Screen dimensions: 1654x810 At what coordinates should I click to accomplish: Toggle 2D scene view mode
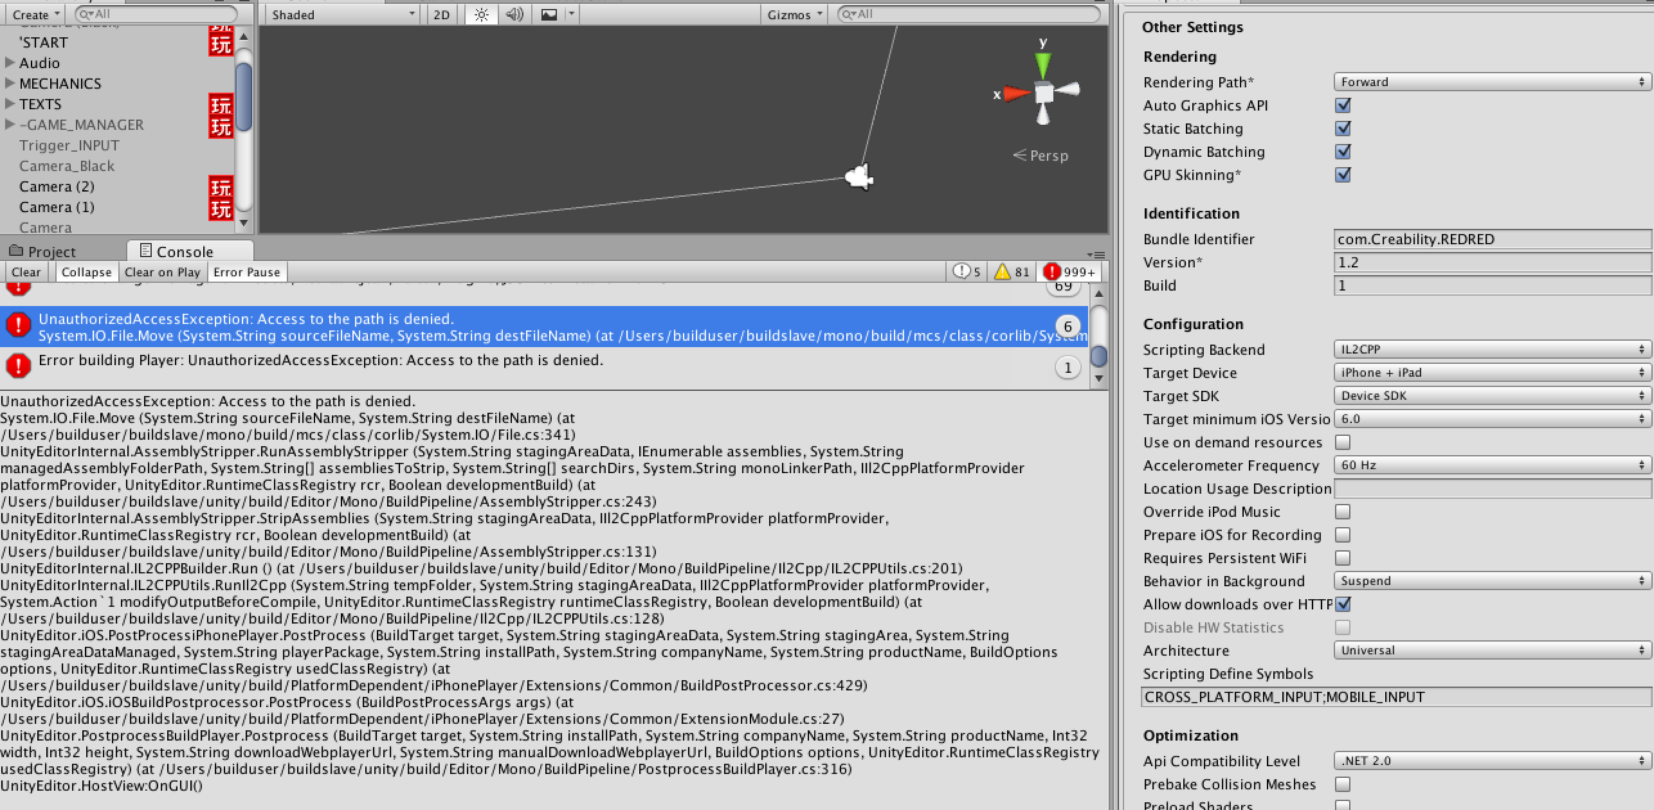[441, 14]
